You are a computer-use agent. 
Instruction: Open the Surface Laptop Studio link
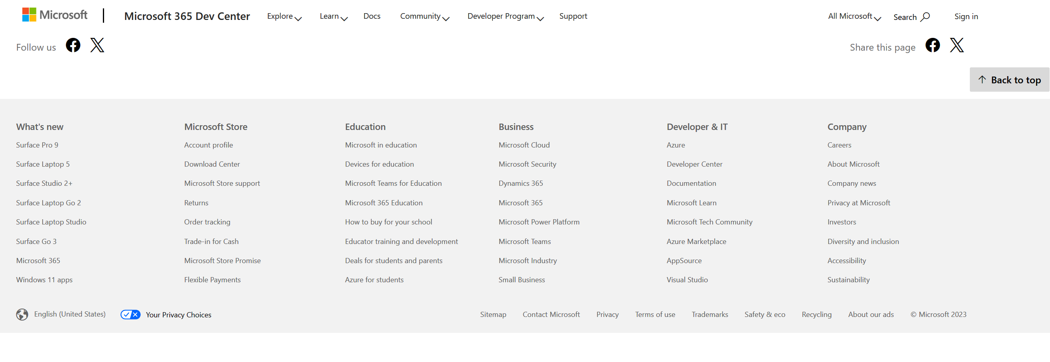(51, 222)
